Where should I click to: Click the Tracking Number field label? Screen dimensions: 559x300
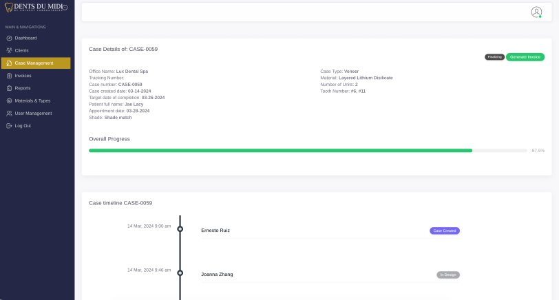107,78
